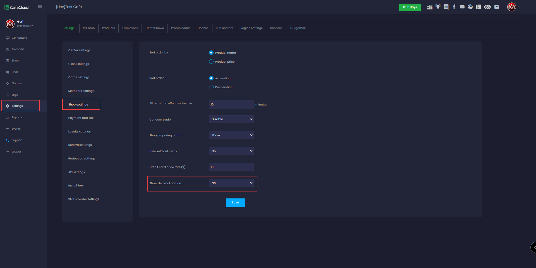The image size is (536, 268).
Task: Click the leaderboard podium icon
Action: click(430, 7)
